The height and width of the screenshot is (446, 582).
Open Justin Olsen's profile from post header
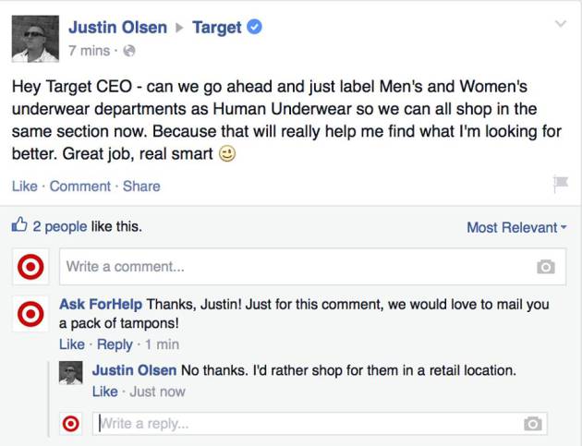coord(115,28)
